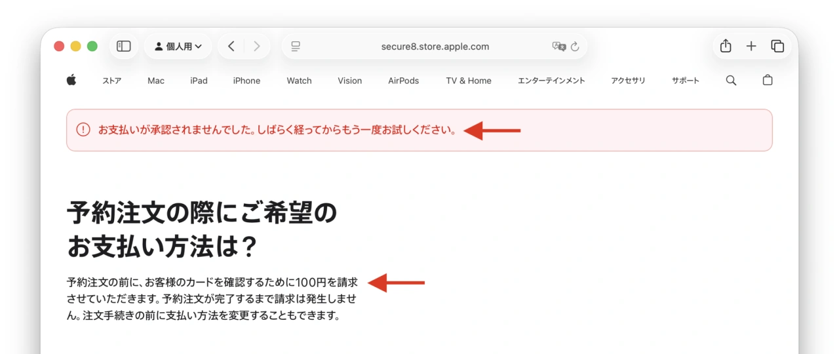Reload the page with refresh icon
This screenshot has height=354, width=839.
[576, 47]
